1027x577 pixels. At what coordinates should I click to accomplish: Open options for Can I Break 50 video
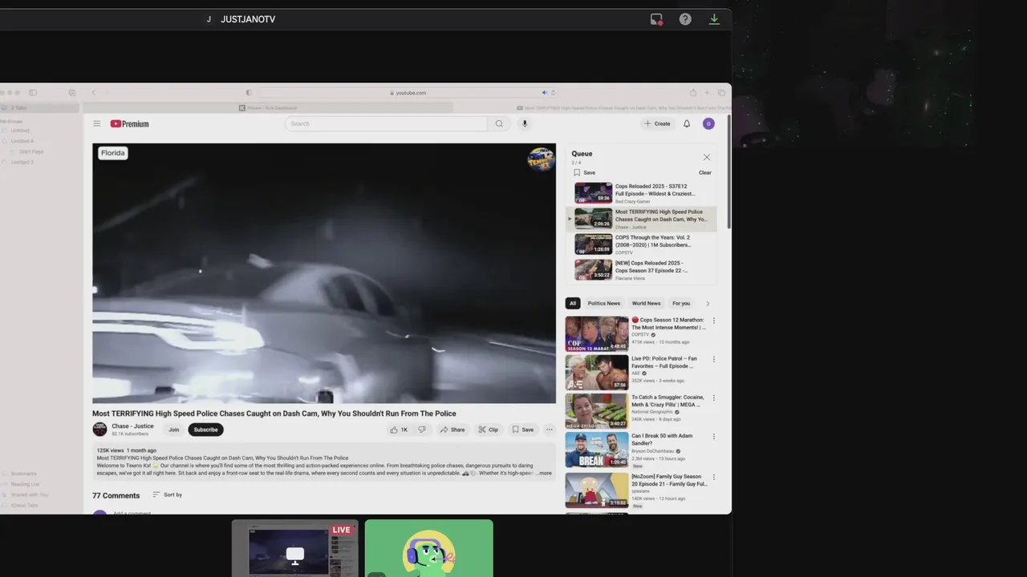(713, 436)
